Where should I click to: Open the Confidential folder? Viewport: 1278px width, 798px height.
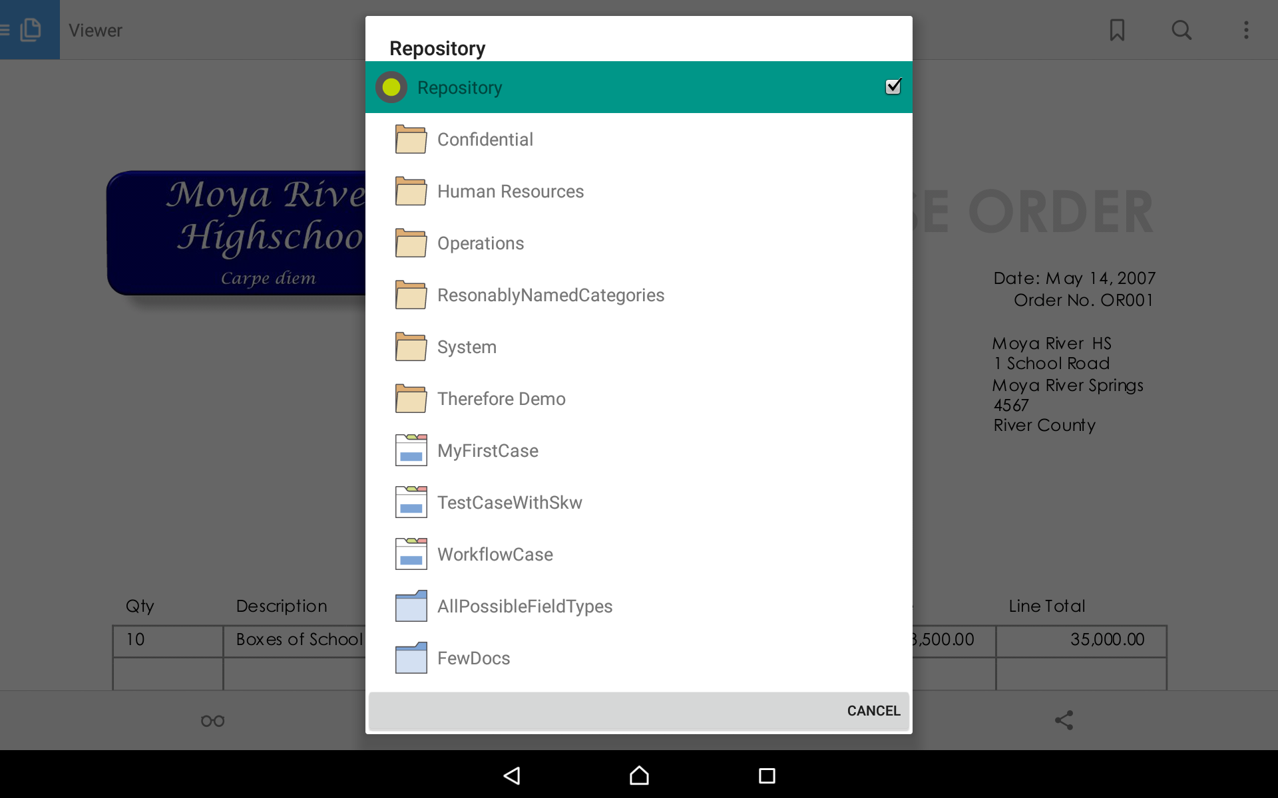tap(485, 139)
